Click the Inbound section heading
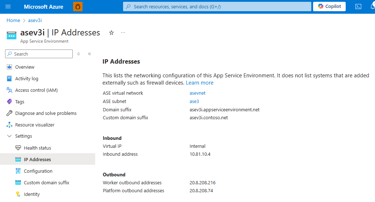375x202 pixels. coord(112,138)
